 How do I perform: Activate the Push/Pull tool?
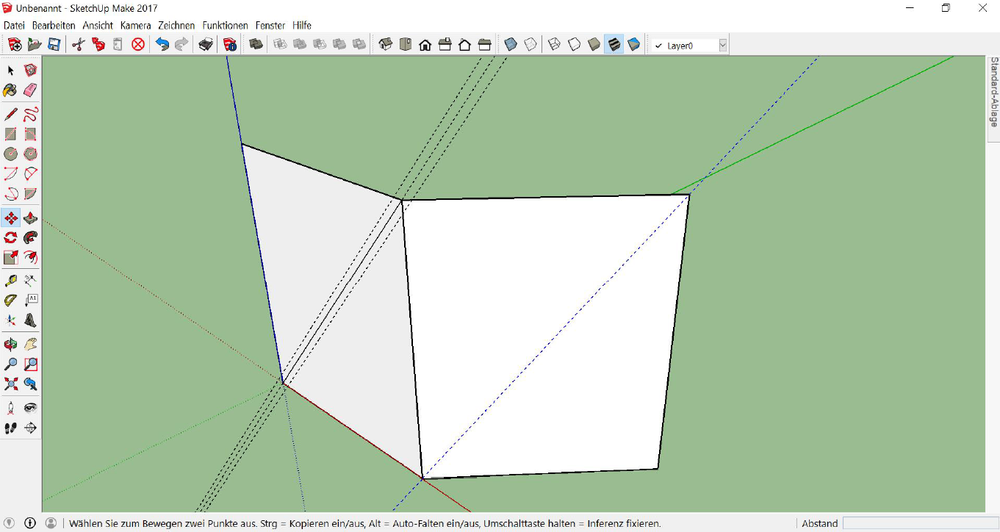30,218
